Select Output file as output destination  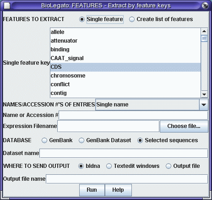[x=168, y=166]
